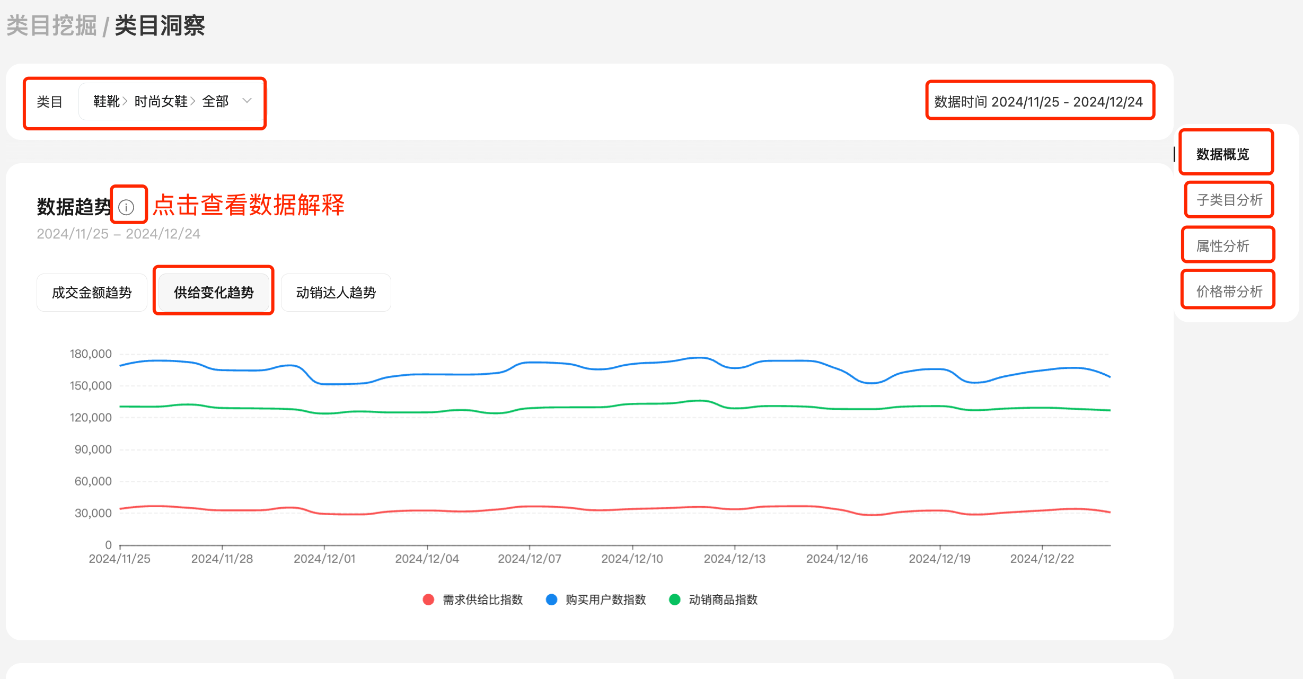Click 动销商品指数 legend label

pos(723,599)
